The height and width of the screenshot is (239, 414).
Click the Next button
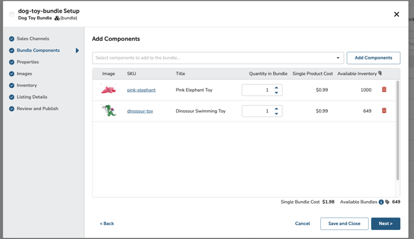pyautogui.click(x=386, y=224)
